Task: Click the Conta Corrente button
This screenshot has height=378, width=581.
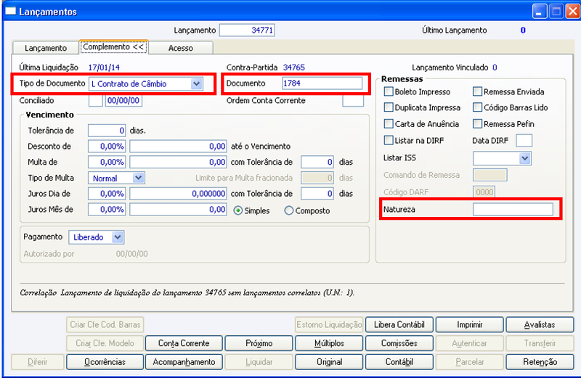Action: 184,343
